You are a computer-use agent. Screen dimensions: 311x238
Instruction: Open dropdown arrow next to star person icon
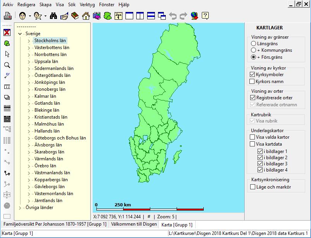click(x=45, y=16)
